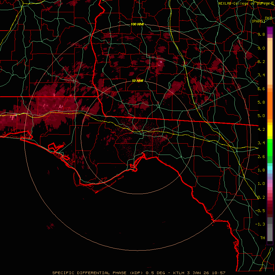This screenshot has width=275, height=275.
Task: Select the 5.8 scale value
Action: (x=261, y=102)
